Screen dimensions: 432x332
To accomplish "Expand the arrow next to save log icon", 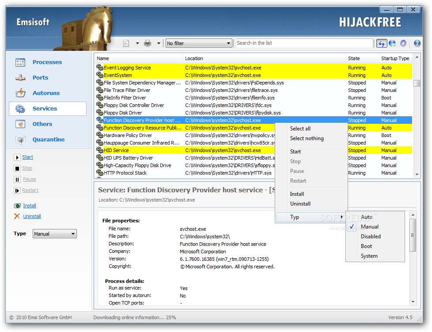I will [x=137, y=43].
